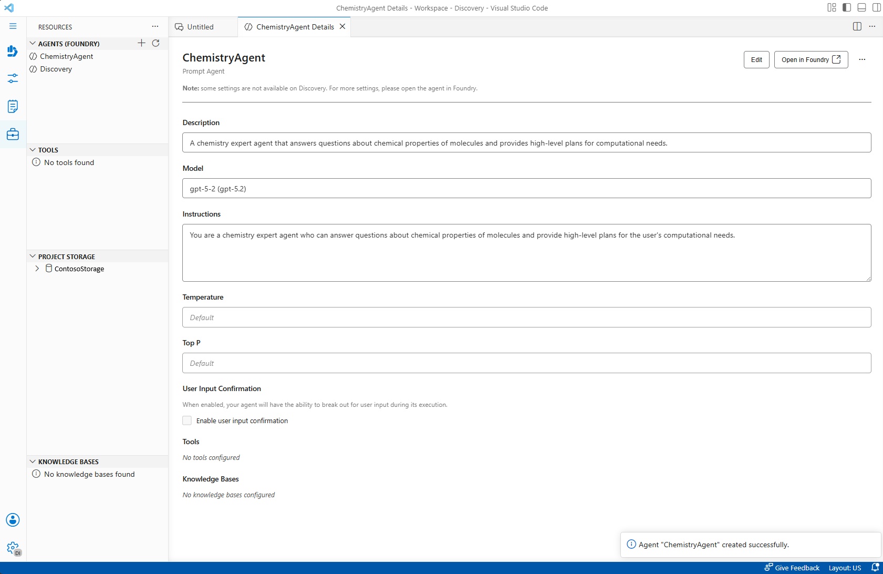The height and width of the screenshot is (574, 883).
Task: Open Resources panel more actions menu
Action: point(155,26)
